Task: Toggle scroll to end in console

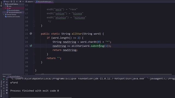Action: pyautogui.click(x=7, y=88)
